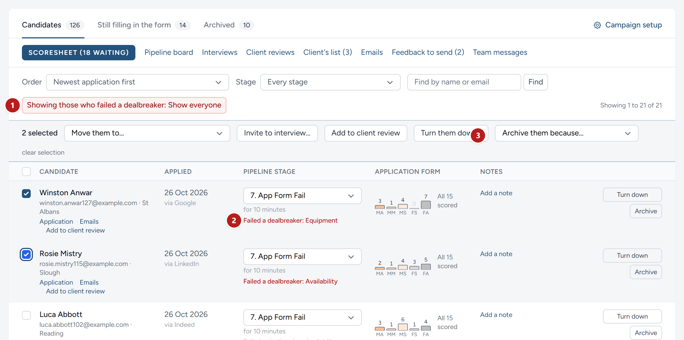Open Client's list (3)

[x=328, y=52]
